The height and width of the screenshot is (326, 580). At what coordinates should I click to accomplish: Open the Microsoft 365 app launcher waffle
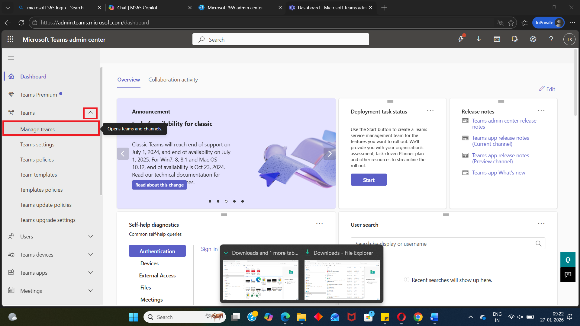[10, 39]
